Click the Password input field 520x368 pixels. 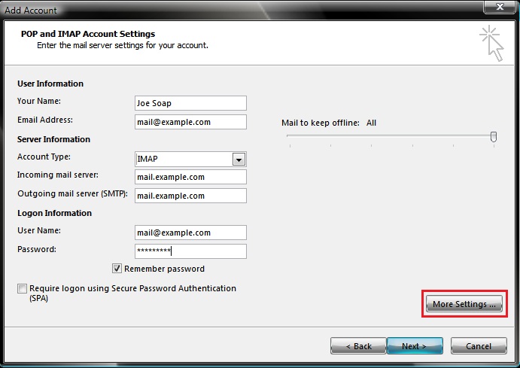click(190, 251)
